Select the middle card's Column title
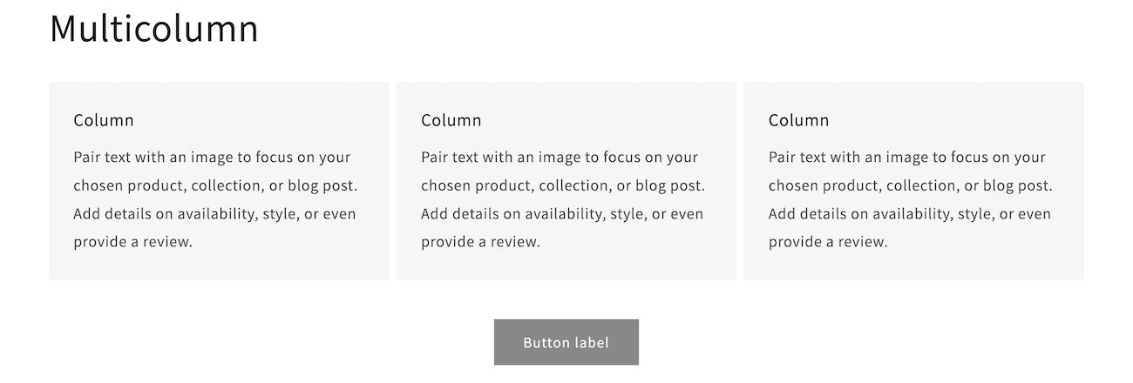 [x=451, y=120]
